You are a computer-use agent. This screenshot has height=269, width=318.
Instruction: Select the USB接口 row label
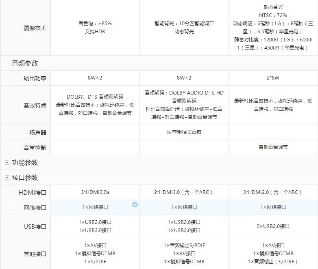(35, 227)
